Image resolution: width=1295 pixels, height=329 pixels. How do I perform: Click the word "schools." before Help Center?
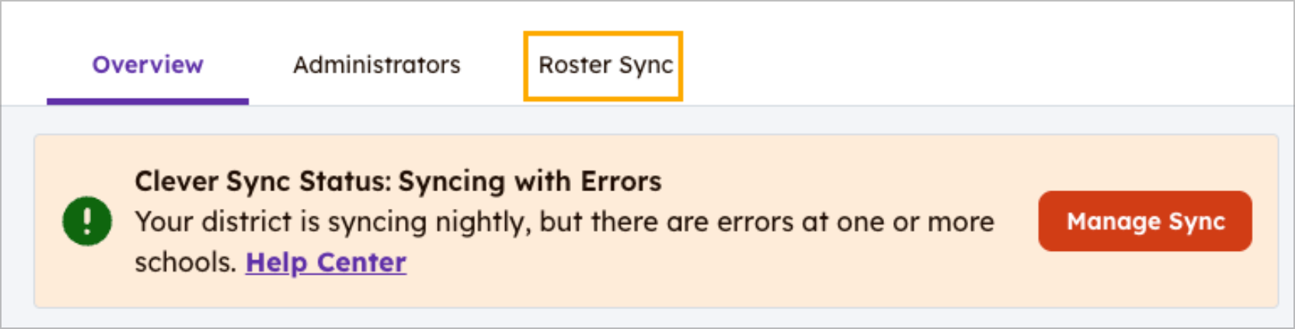[185, 262]
